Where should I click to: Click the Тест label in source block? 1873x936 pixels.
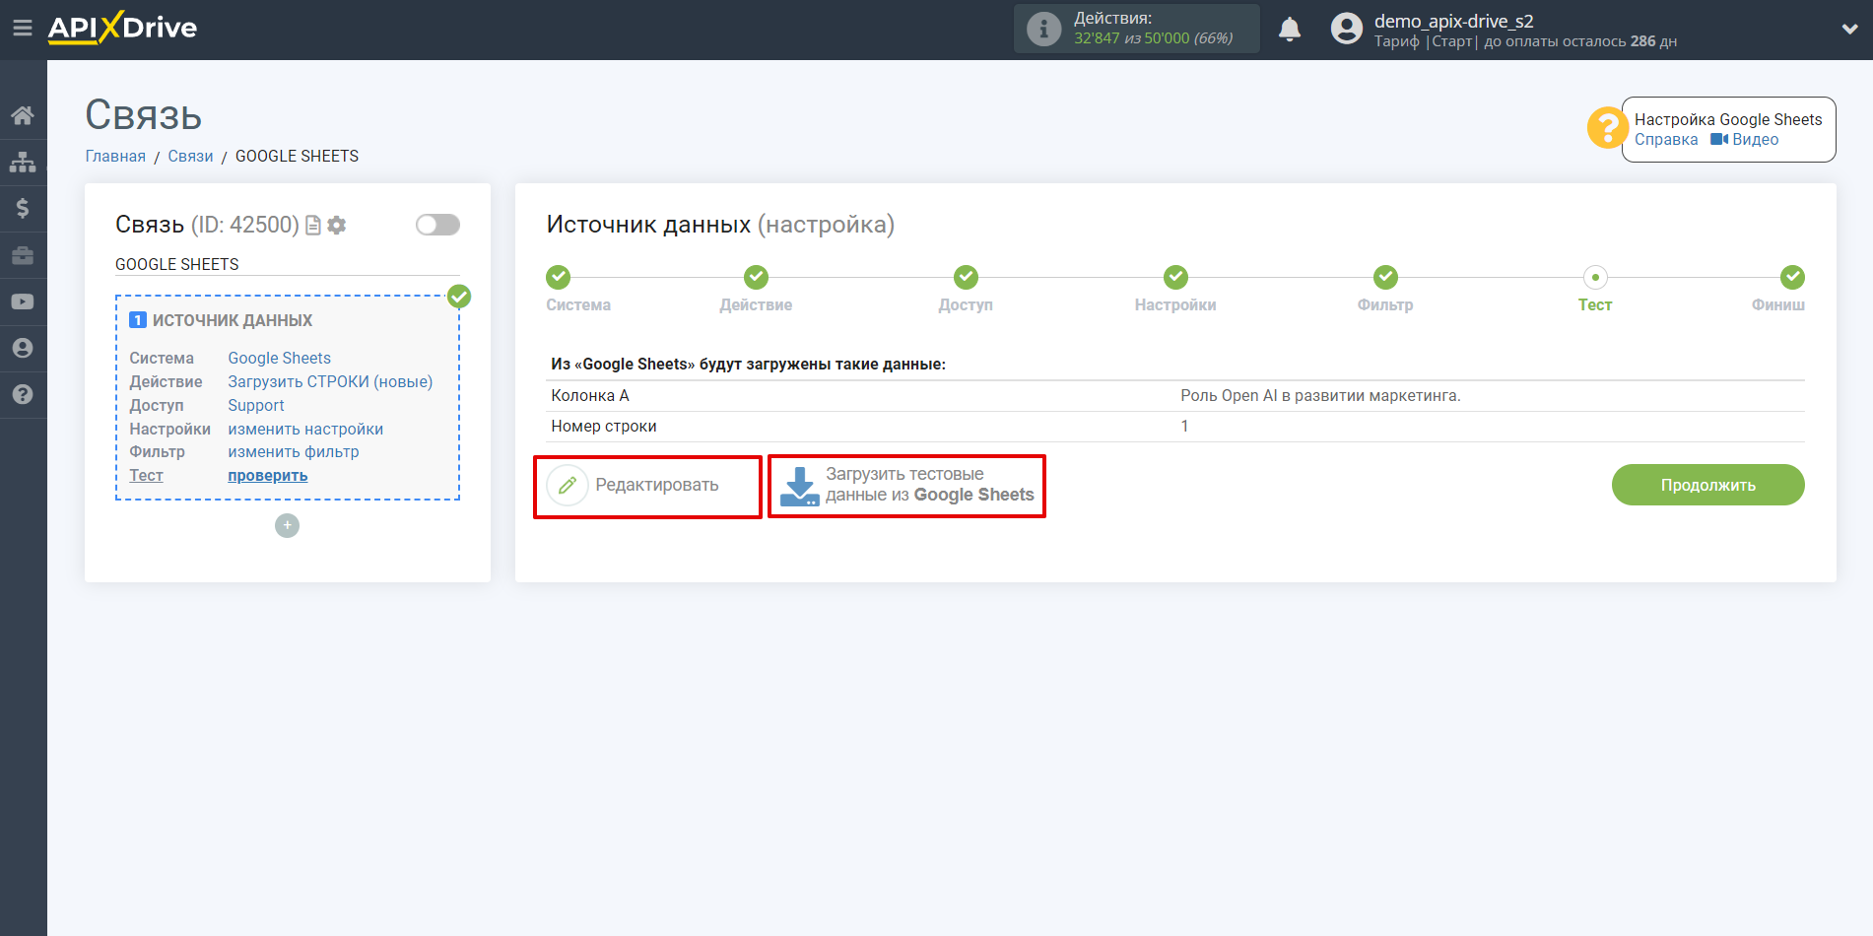[x=146, y=475]
